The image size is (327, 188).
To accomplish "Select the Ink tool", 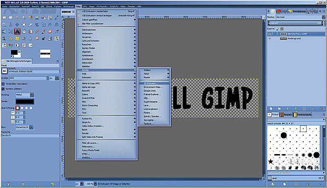I will click(4, 38).
